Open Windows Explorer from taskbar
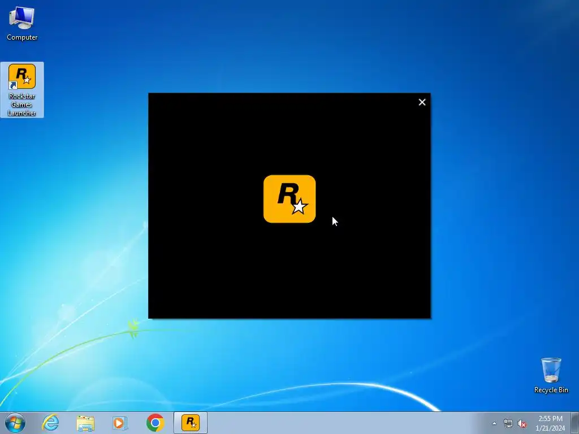 (x=85, y=423)
